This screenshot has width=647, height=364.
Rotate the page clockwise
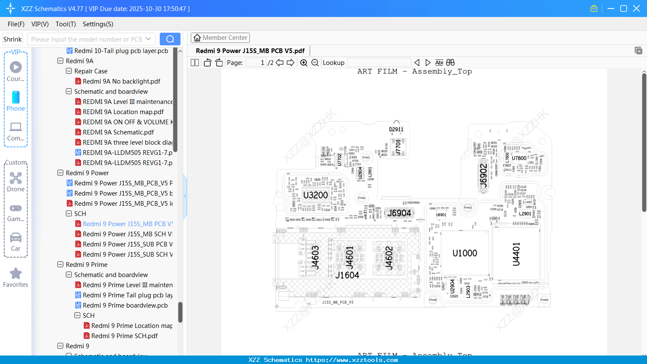pyautogui.click(x=219, y=63)
